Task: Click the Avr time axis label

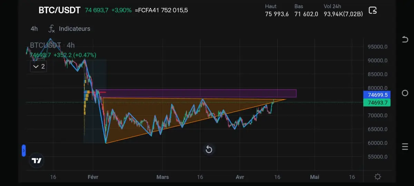Action: [x=240, y=177]
